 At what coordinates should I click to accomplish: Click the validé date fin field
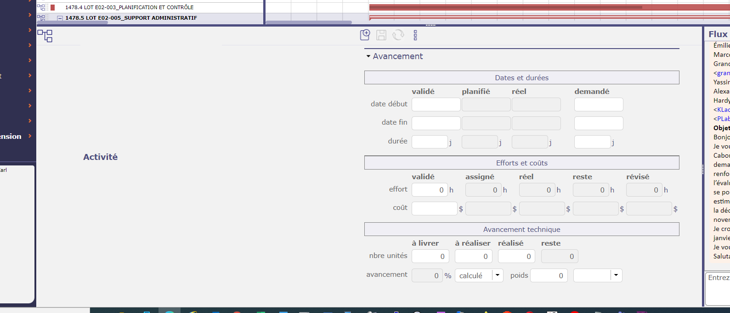tap(436, 123)
